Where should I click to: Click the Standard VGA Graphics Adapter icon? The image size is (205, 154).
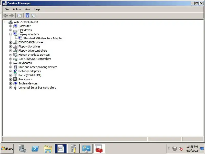20,38
